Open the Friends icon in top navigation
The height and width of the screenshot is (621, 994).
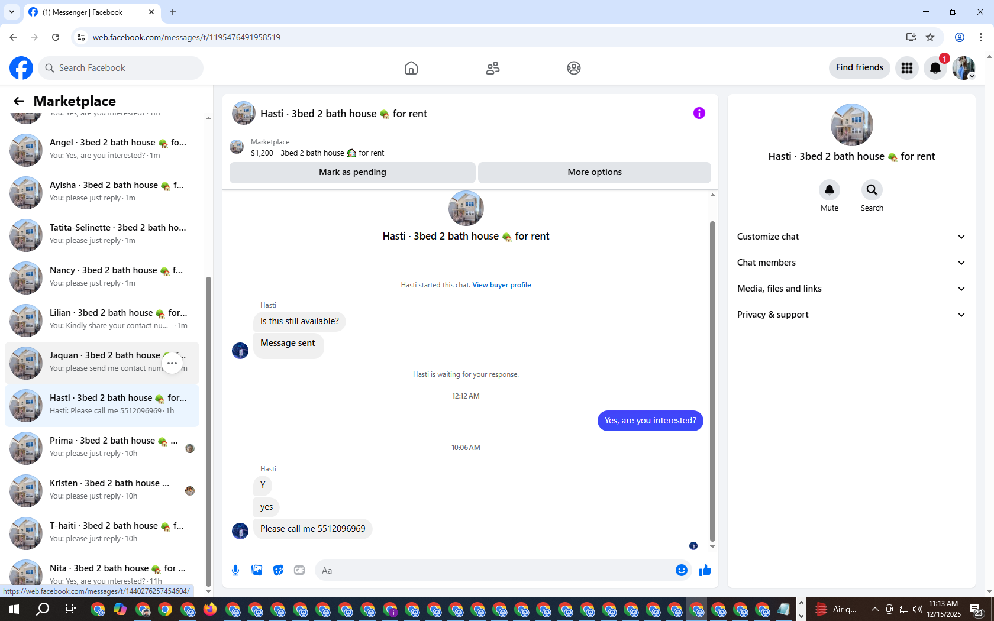point(493,68)
